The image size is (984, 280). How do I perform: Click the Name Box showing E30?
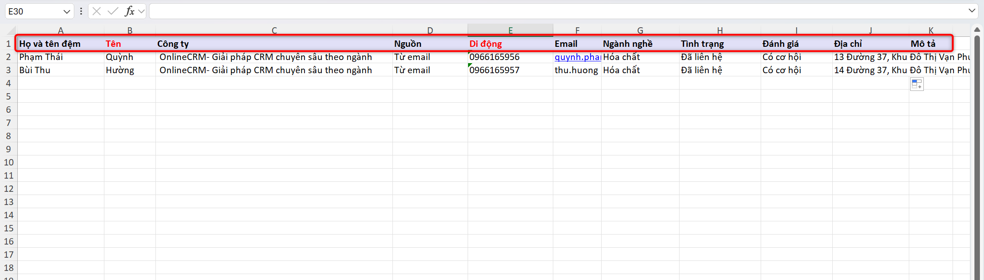click(33, 11)
